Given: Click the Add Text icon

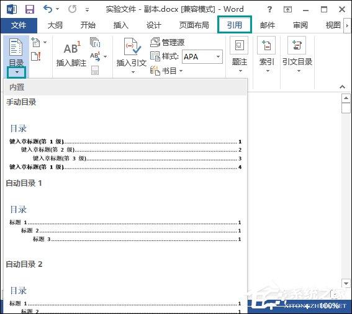Looking at the screenshot, I should (35, 42).
